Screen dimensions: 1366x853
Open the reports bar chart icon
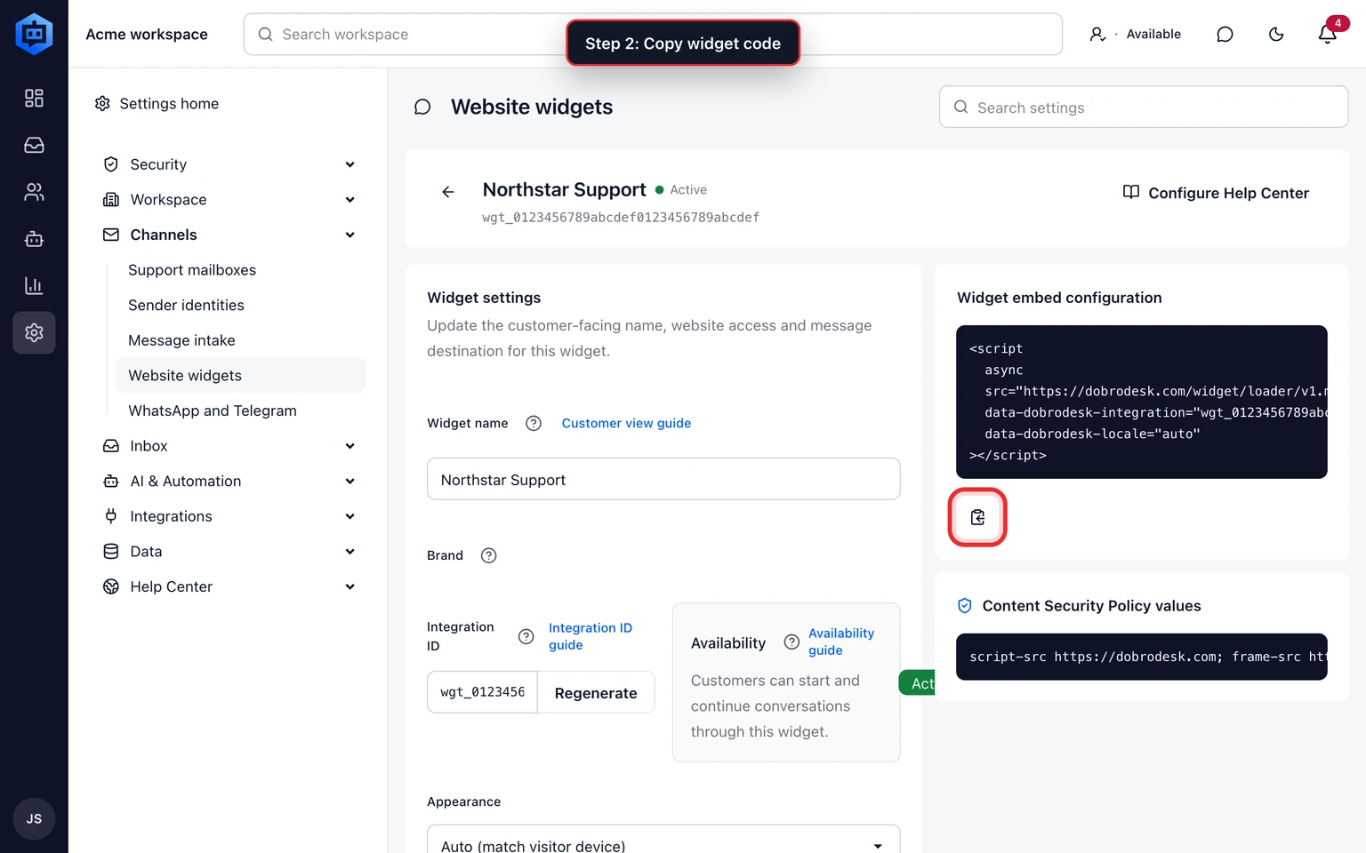pyautogui.click(x=34, y=286)
